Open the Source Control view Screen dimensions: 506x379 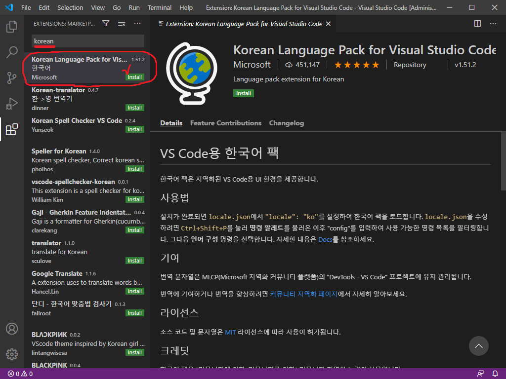coord(12,78)
